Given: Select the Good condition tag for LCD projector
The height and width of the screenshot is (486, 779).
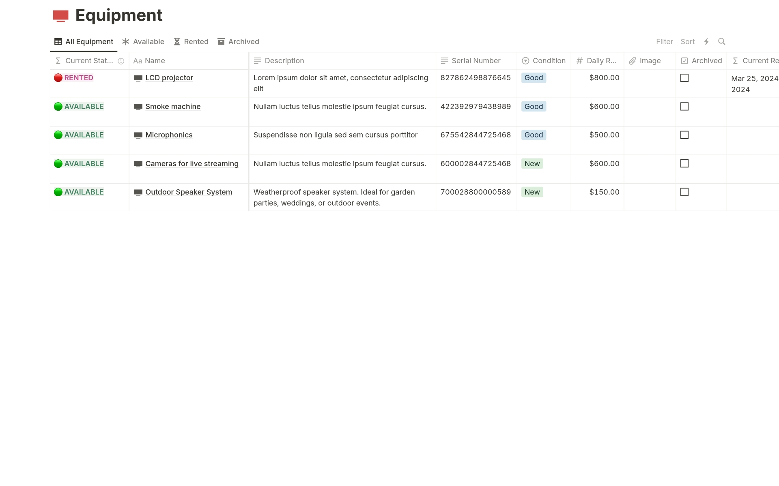Looking at the screenshot, I should [x=533, y=78].
